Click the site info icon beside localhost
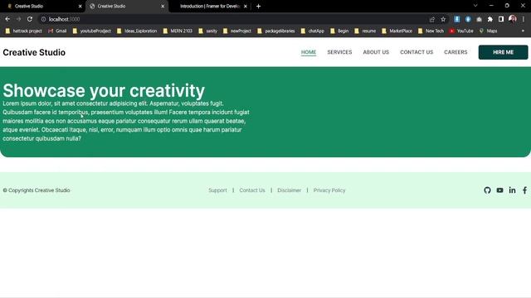531x298 pixels. click(x=43, y=19)
